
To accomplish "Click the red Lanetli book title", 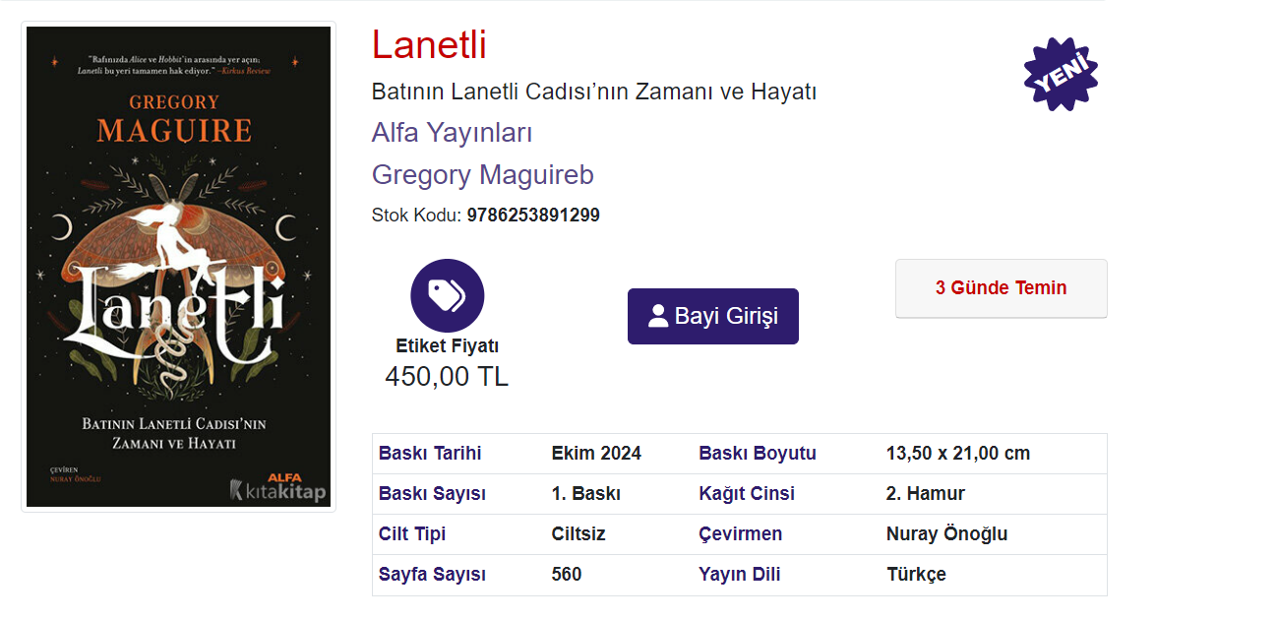I will click(429, 45).
